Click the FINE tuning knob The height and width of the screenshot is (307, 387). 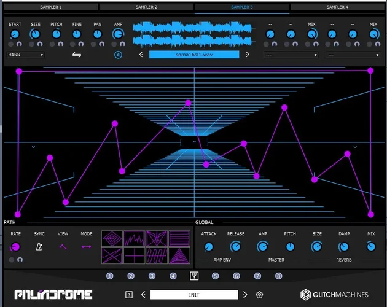point(77,34)
